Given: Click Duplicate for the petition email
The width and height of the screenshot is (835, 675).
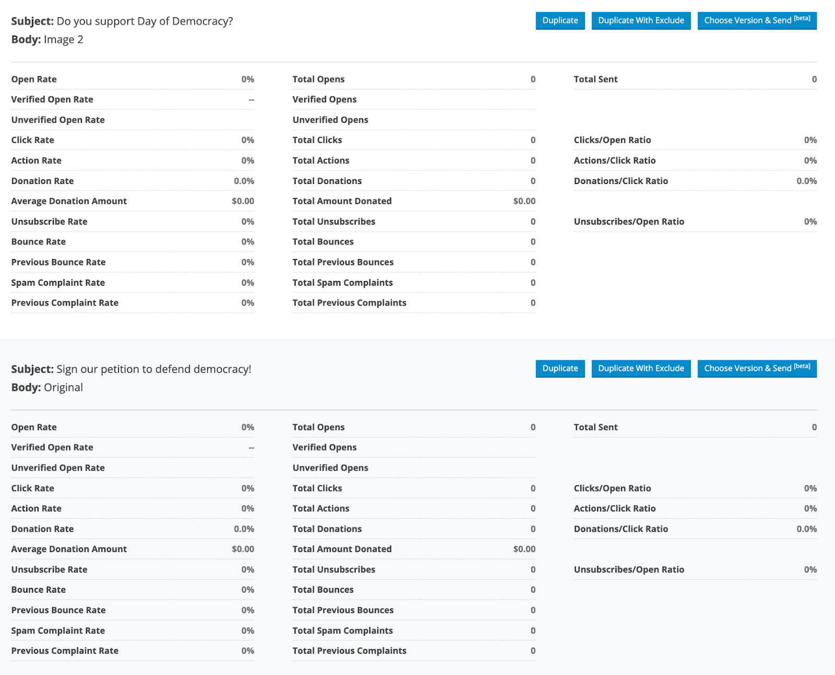Looking at the screenshot, I should click(x=560, y=369).
